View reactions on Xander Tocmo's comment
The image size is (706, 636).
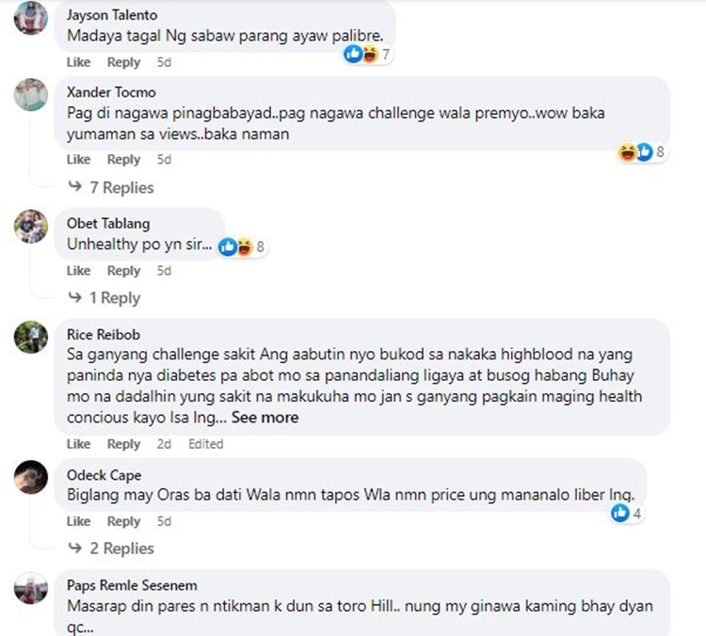pyautogui.click(x=641, y=151)
